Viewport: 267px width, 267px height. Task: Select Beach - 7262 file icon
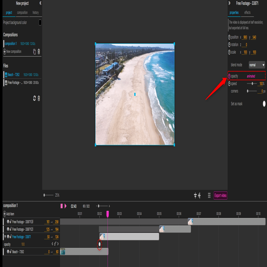6,75
